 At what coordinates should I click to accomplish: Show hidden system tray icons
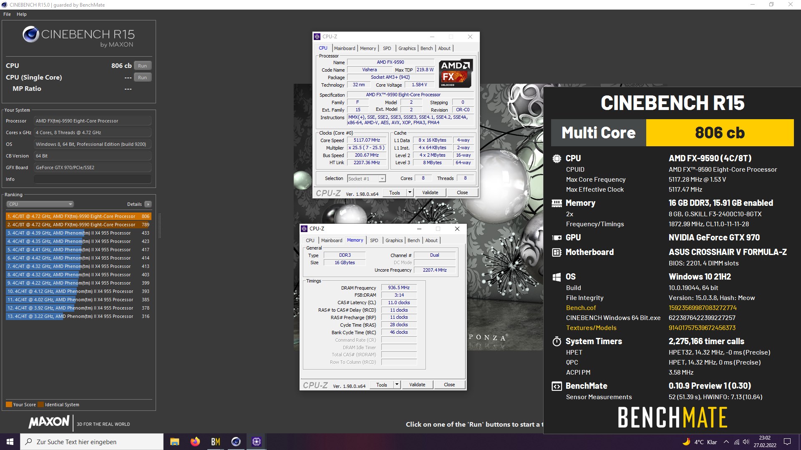coord(726,442)
